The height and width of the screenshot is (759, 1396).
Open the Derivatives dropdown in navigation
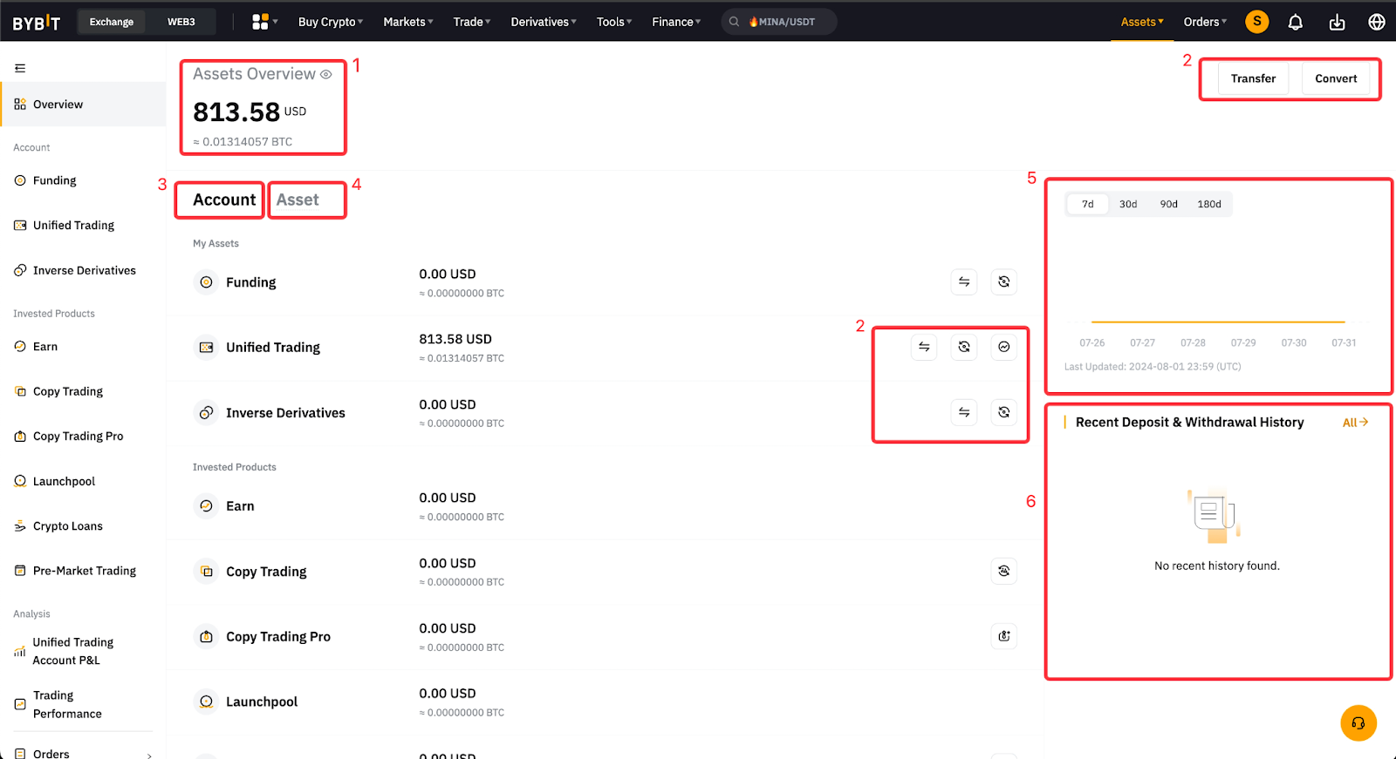(543, 22)
